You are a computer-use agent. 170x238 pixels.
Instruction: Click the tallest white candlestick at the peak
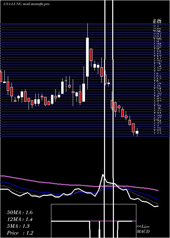[87, 57]
